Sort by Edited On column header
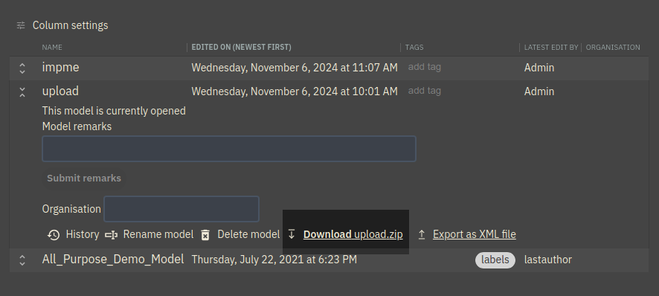This screenshot has height=296, width=659. [x=241, y=47]
